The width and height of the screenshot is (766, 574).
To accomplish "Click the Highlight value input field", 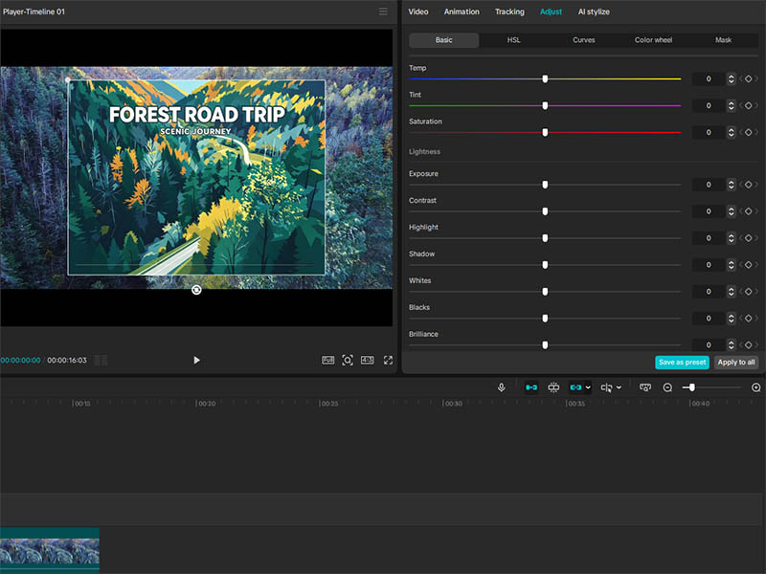I will pos(709,238).
